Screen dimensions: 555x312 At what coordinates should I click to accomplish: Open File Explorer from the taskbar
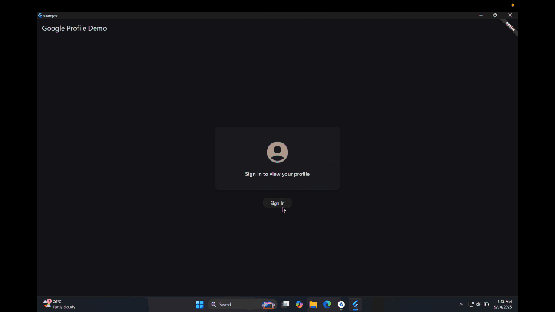[x=313, y=304]
